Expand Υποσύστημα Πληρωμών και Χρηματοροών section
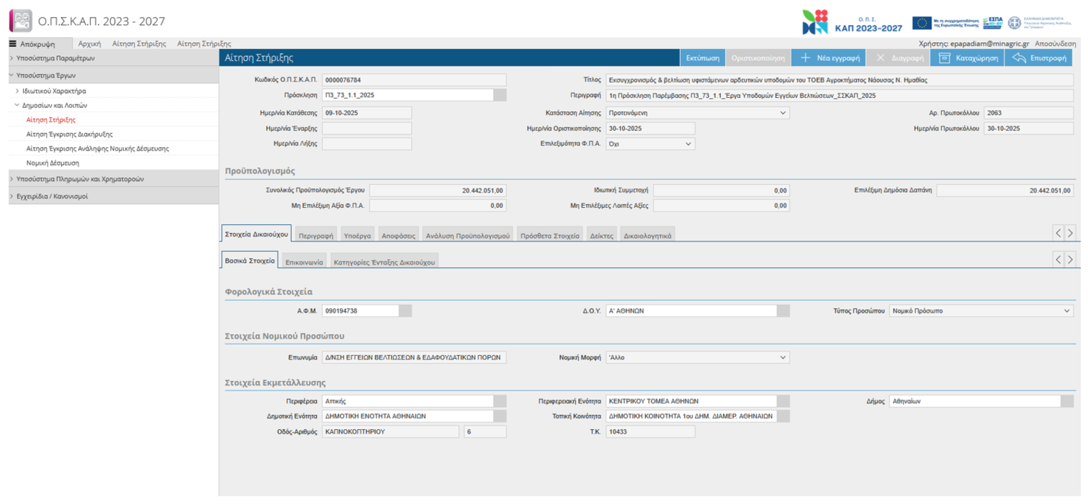The height and width of the screenshot is (504, 1088). (x=80, y=179)
